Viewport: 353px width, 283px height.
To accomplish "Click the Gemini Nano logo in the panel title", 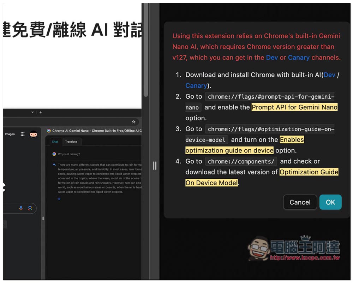I will pos(49,131).
